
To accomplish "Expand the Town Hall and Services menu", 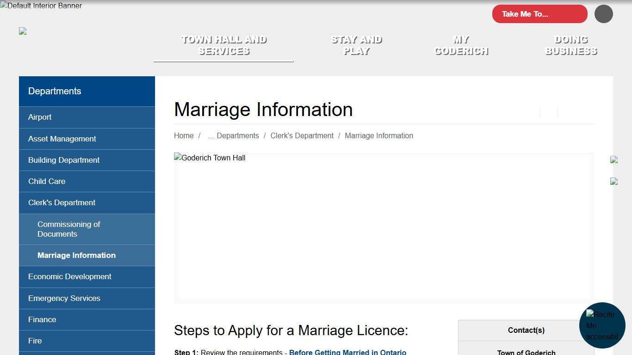I will coord(223,45).
